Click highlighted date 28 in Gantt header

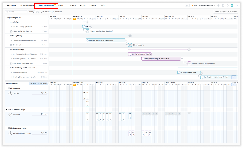[x=74, y=19]
